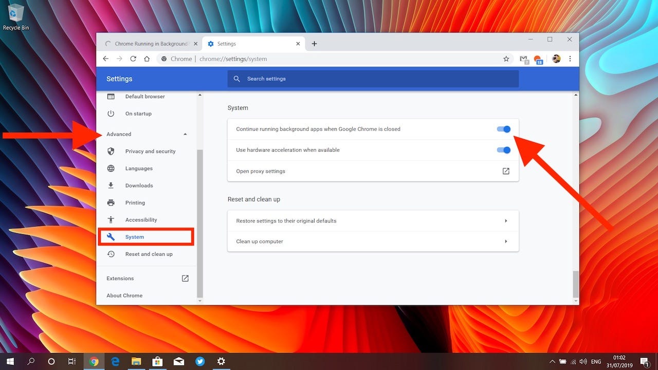
Task: Click the volume icon in the system tray
Action: coord(583,361)
